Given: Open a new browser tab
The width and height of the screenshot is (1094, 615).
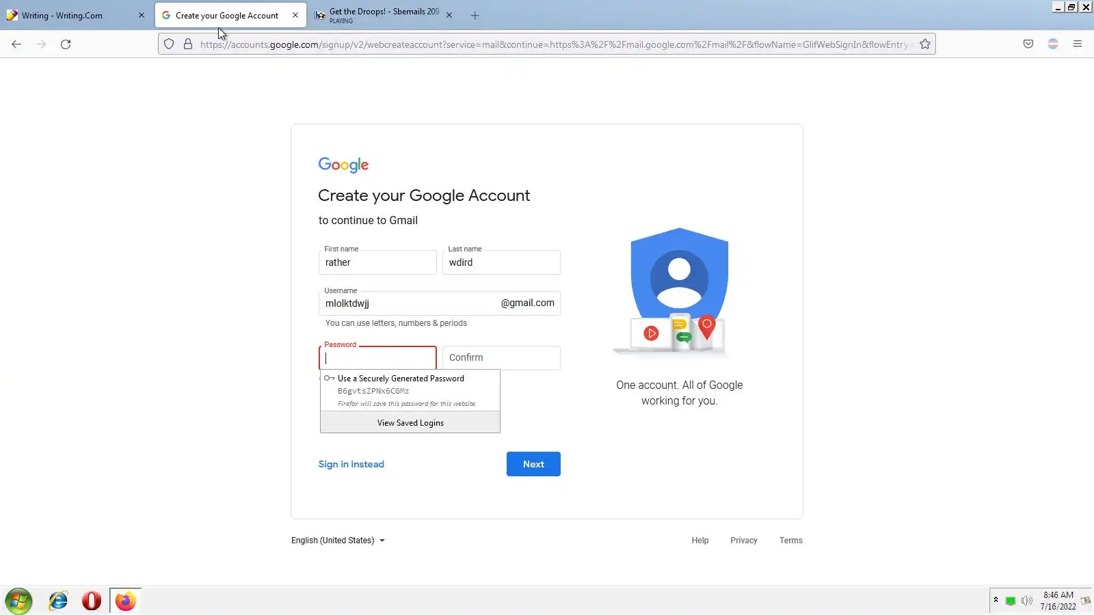Looking at the screenshot, I should (475, 16).
